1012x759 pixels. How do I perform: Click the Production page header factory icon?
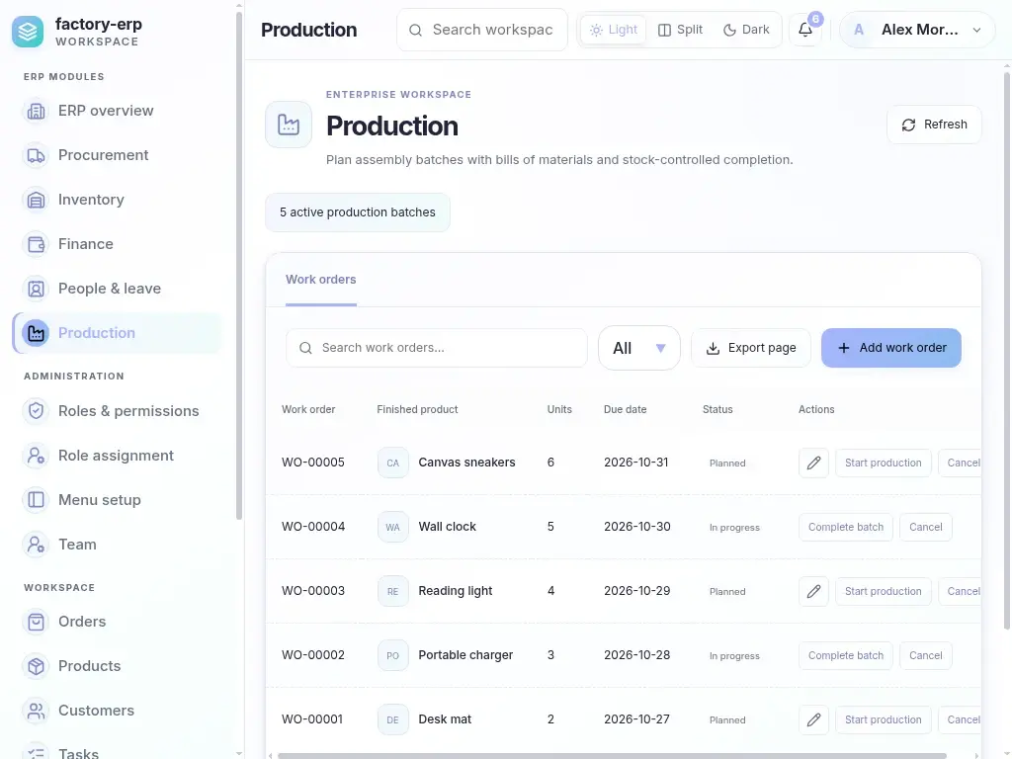coord(289,125)
